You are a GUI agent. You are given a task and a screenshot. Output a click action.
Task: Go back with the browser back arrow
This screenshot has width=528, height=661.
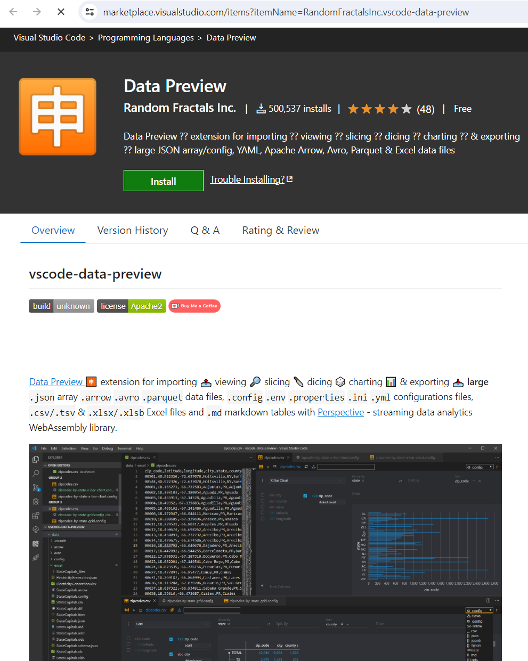(x=13, y=12)
